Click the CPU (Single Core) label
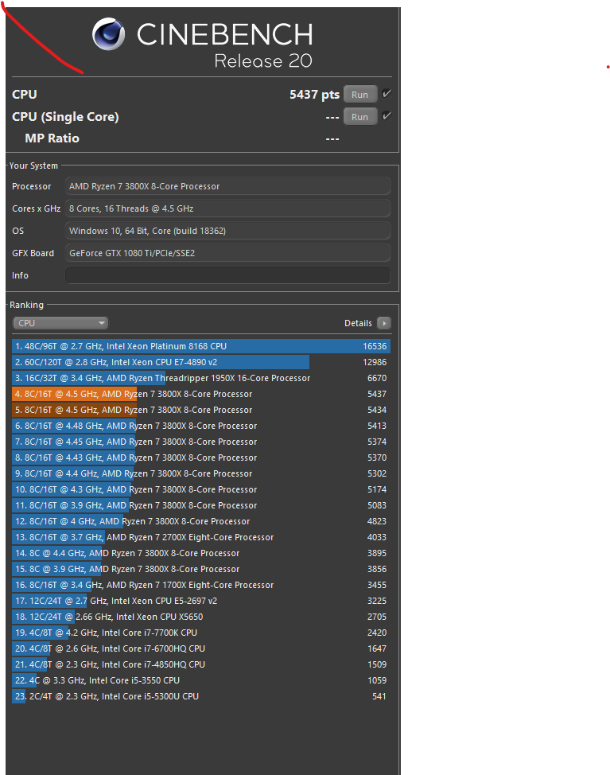Image resolution: width=610 pixels, height=775 pixels. click(65, 117)
